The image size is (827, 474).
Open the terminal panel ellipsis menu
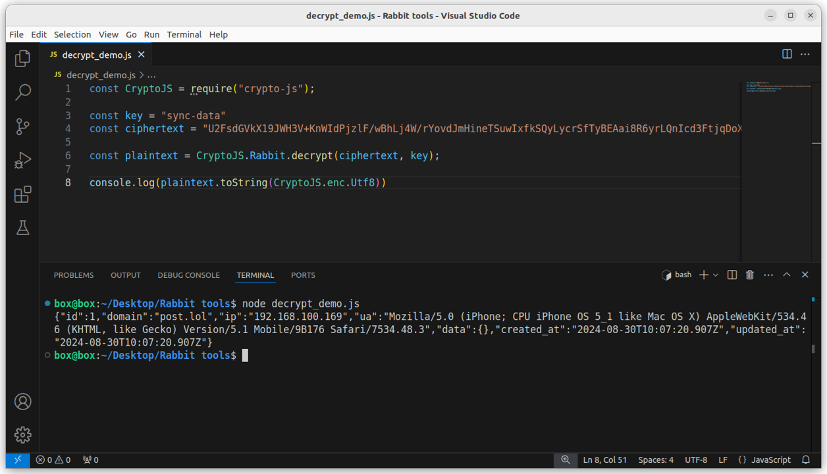click(768, 275)
